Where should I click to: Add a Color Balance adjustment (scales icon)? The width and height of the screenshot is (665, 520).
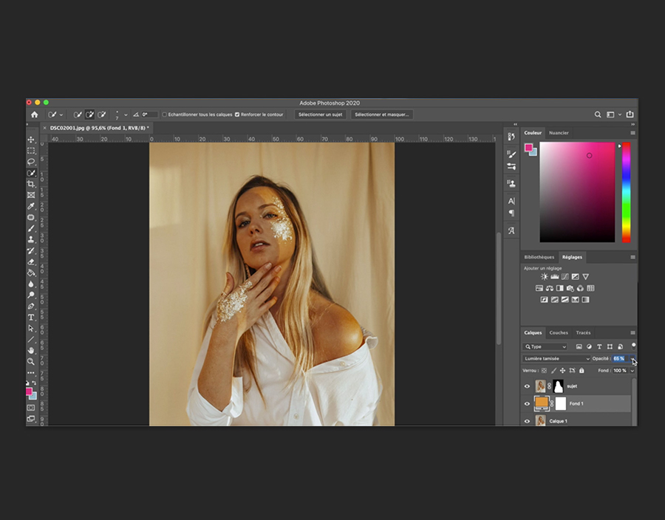(550, 288)
